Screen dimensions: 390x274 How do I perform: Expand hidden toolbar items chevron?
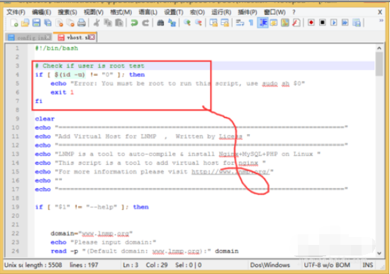(381, 21)
